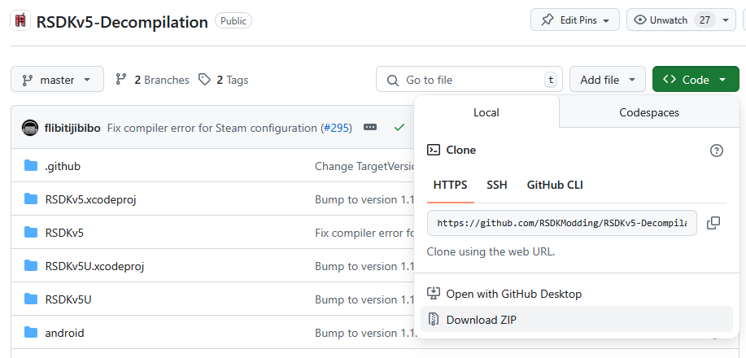The height and width of the screenshot is (358, 746).
Task: Click the watcher count badge 27
Action: (705, 20)
